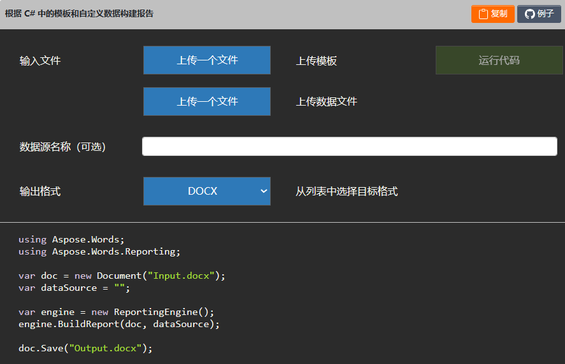The height and width of the screenshot is (364, 565).
Task: Click the var dataSource code line
Action: (x=75, y=288)
